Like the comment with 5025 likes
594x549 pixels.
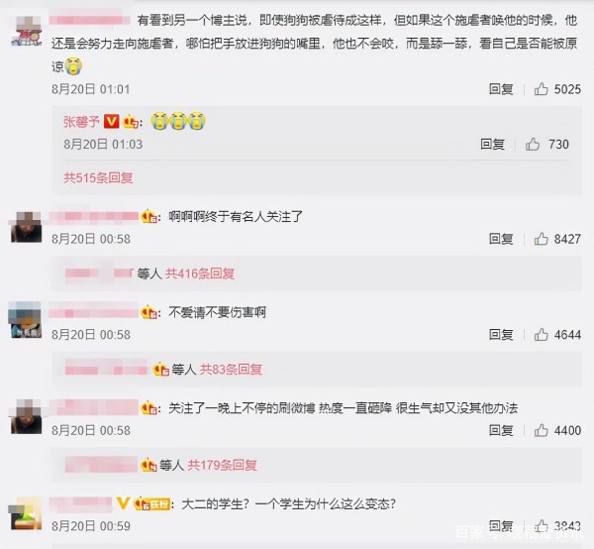tap(541, 89)
